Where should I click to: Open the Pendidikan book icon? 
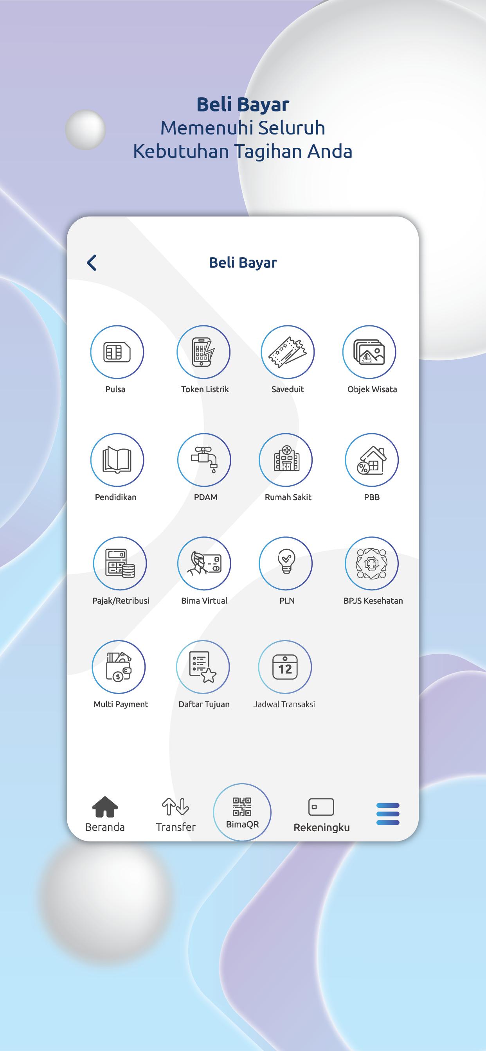[x=117, y=460]
